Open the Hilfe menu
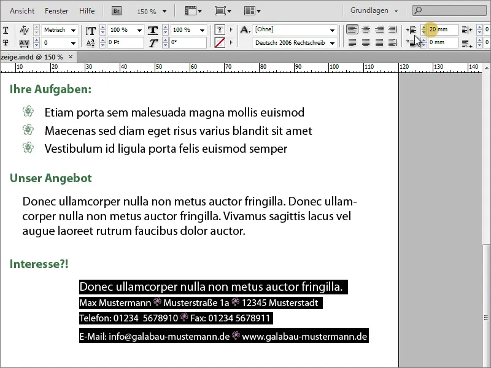Image resolution: width=491 pixels, height=368 pixels. tap(87, 11)
